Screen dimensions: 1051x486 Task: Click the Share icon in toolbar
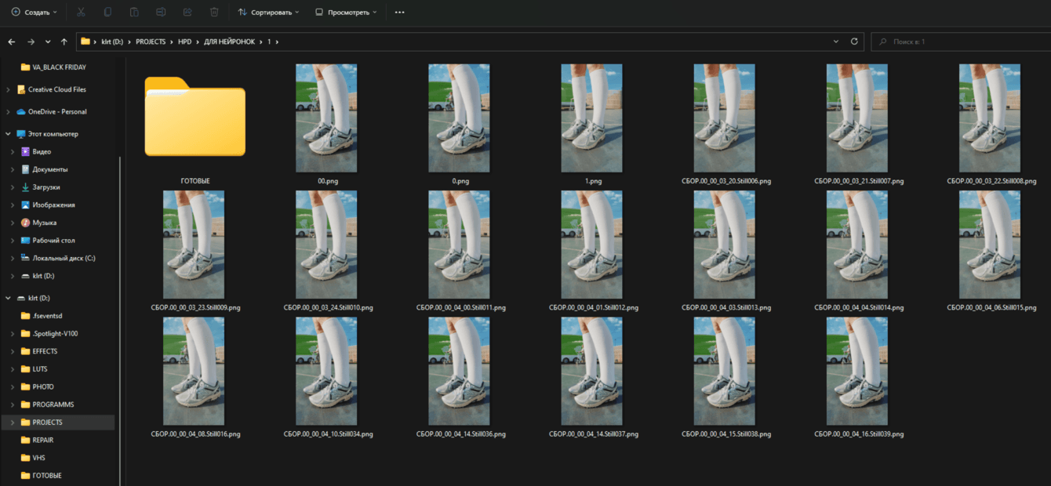click(187, 13)
